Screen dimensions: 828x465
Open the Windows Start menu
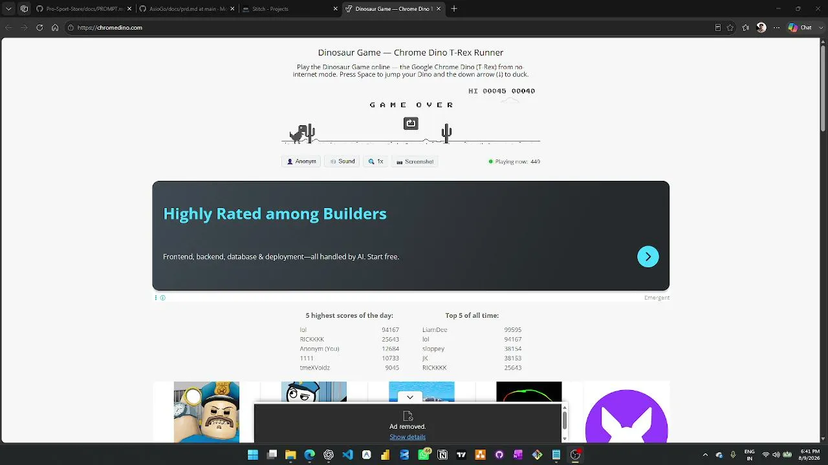click(253, 455)
